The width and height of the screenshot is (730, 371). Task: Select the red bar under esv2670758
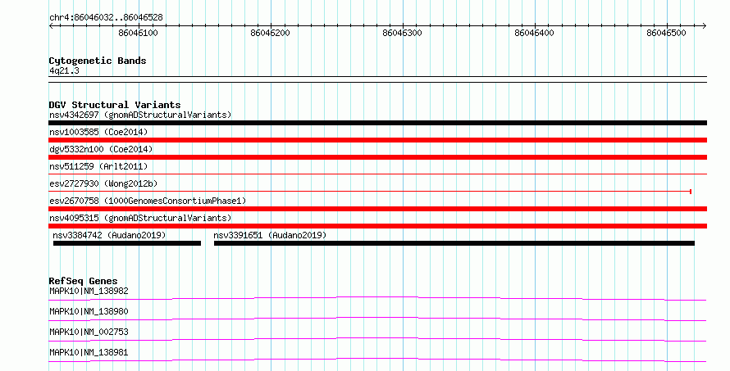point(377,209)
